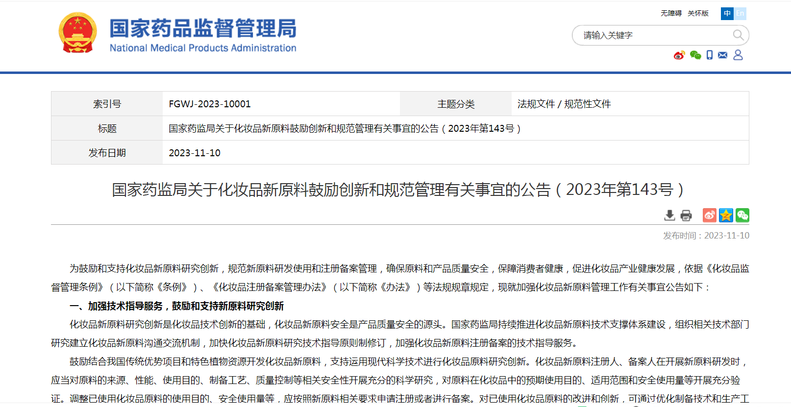The image size is (791, 407).
Task: Open the mobile phone icon in header
Action: (710, 55)
